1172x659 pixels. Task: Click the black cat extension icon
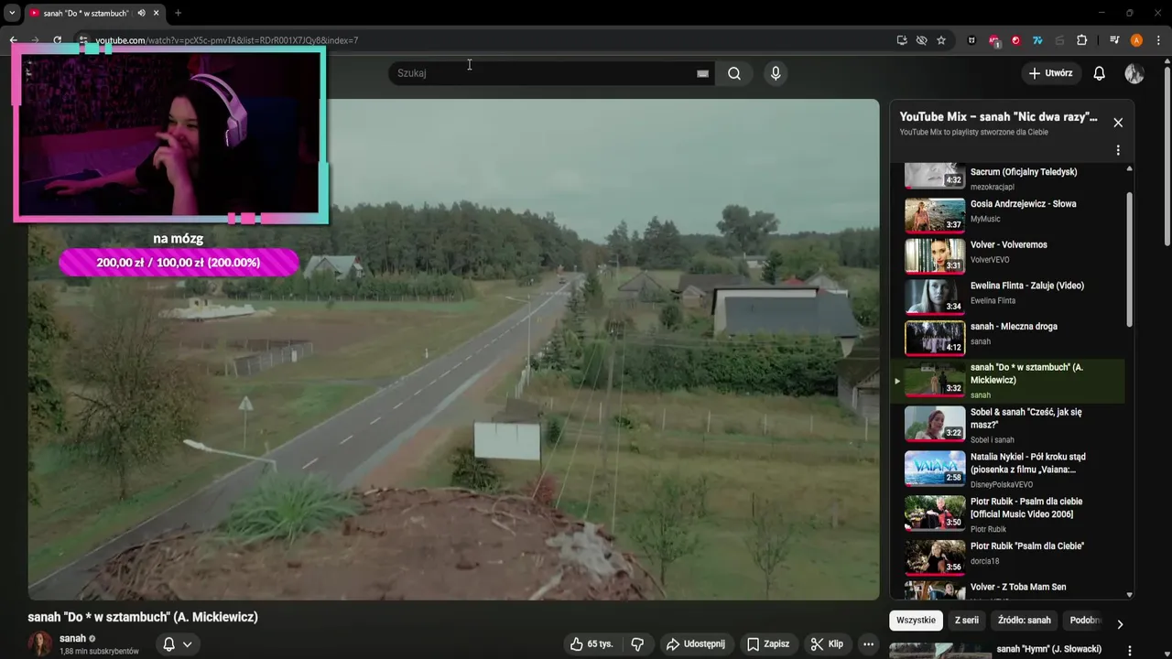coord(971,40)
